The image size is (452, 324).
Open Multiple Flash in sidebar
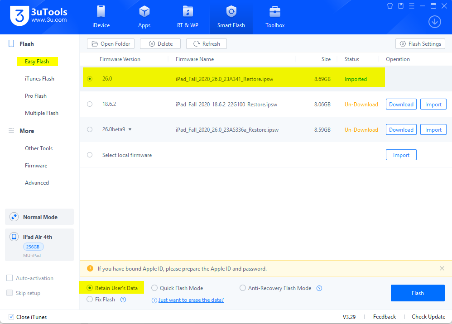[42, 113]
